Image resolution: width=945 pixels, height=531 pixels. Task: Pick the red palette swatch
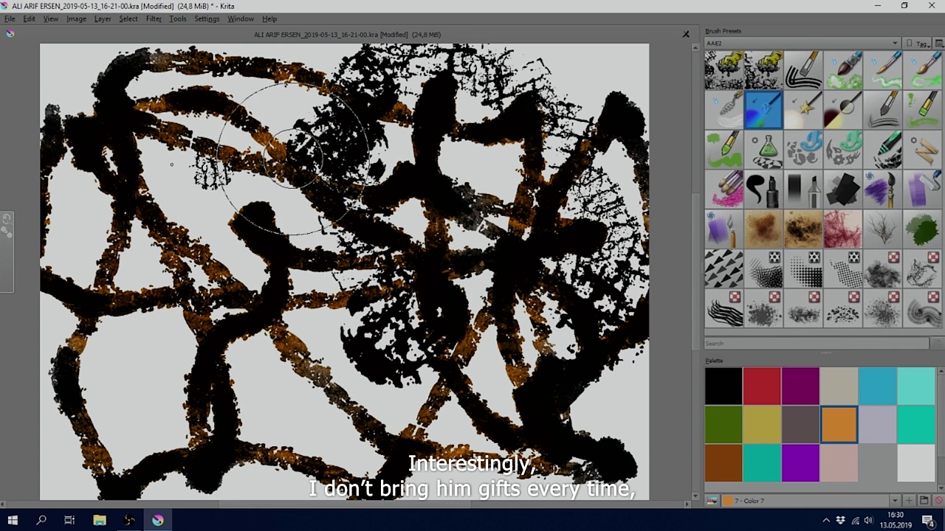(762, 386)
